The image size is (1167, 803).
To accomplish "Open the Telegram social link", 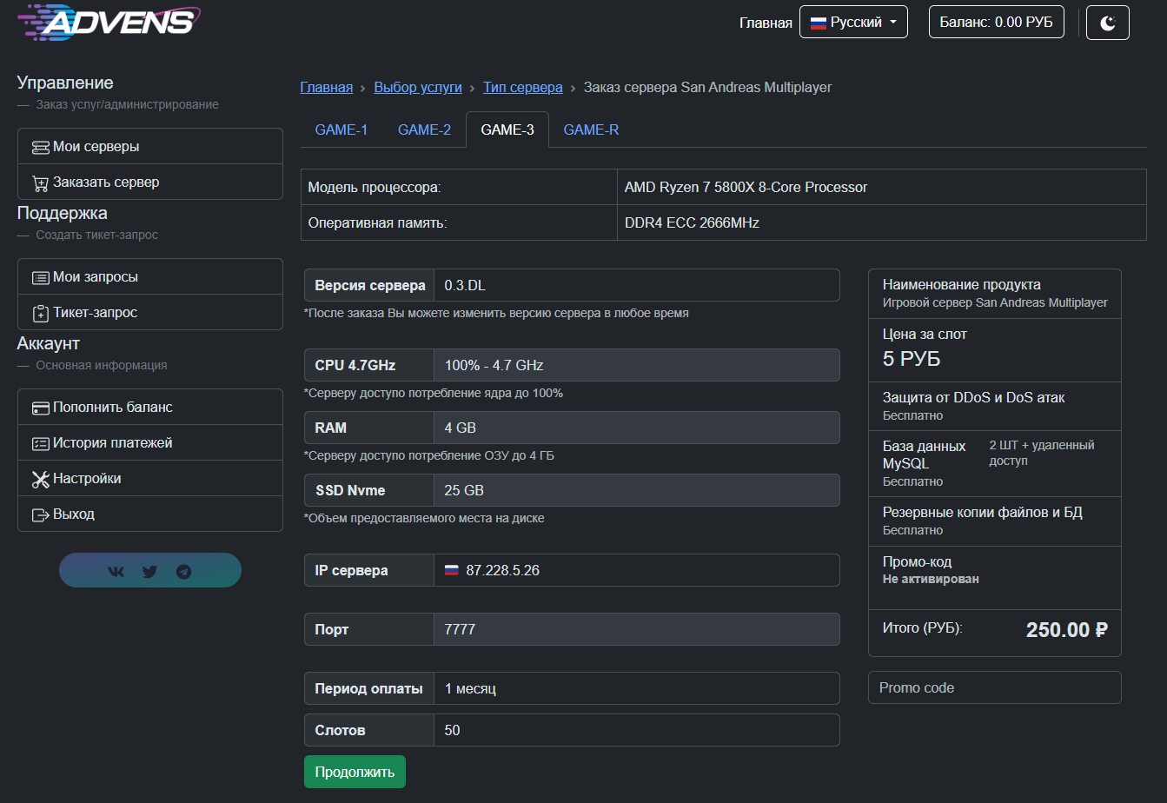I will click(x=183, y=571).
